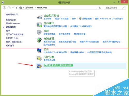
Task: Click the Realtek audio manager icon
Action: pos(39,66)
